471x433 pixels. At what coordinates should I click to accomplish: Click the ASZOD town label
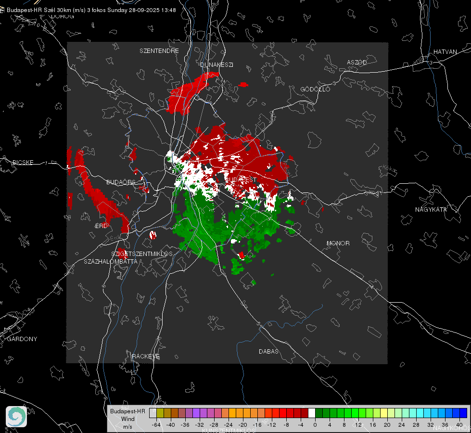pos(357,62)
